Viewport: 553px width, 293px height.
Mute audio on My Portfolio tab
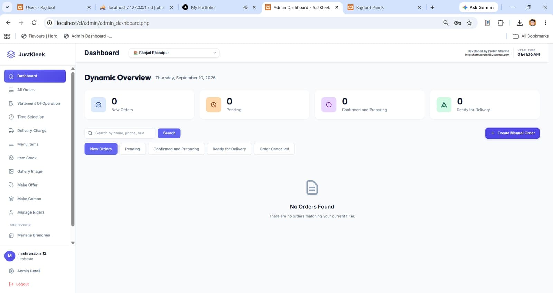coord(245,7)
